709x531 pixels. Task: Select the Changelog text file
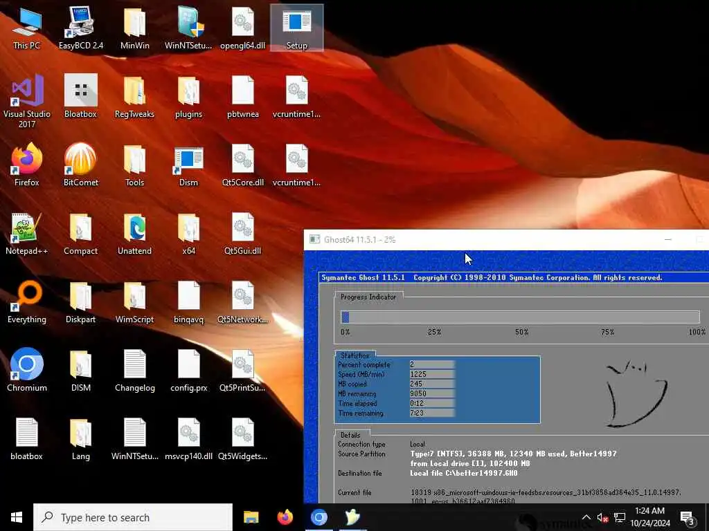click(135, 371)
